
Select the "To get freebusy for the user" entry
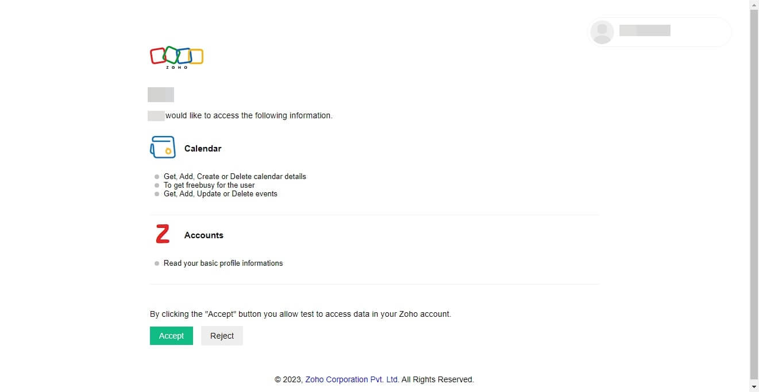tap(209, 185)
